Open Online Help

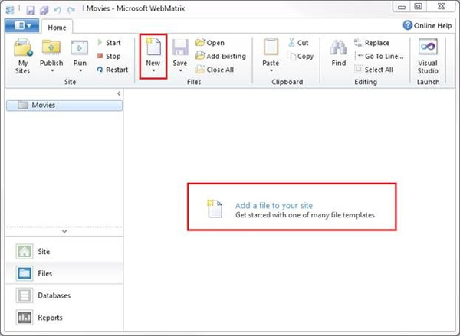pyautogui.click(x=427, y=26)
